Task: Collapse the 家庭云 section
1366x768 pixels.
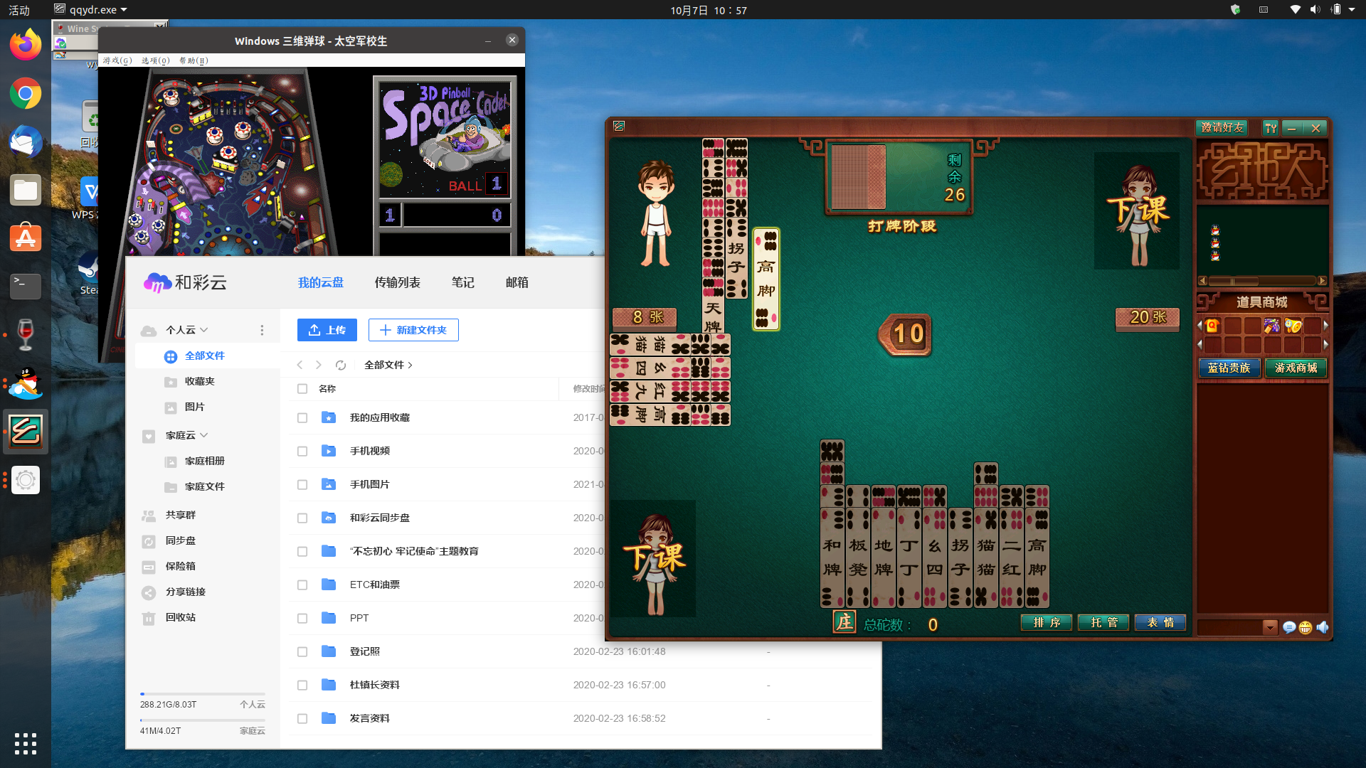Action: (204, 435)
